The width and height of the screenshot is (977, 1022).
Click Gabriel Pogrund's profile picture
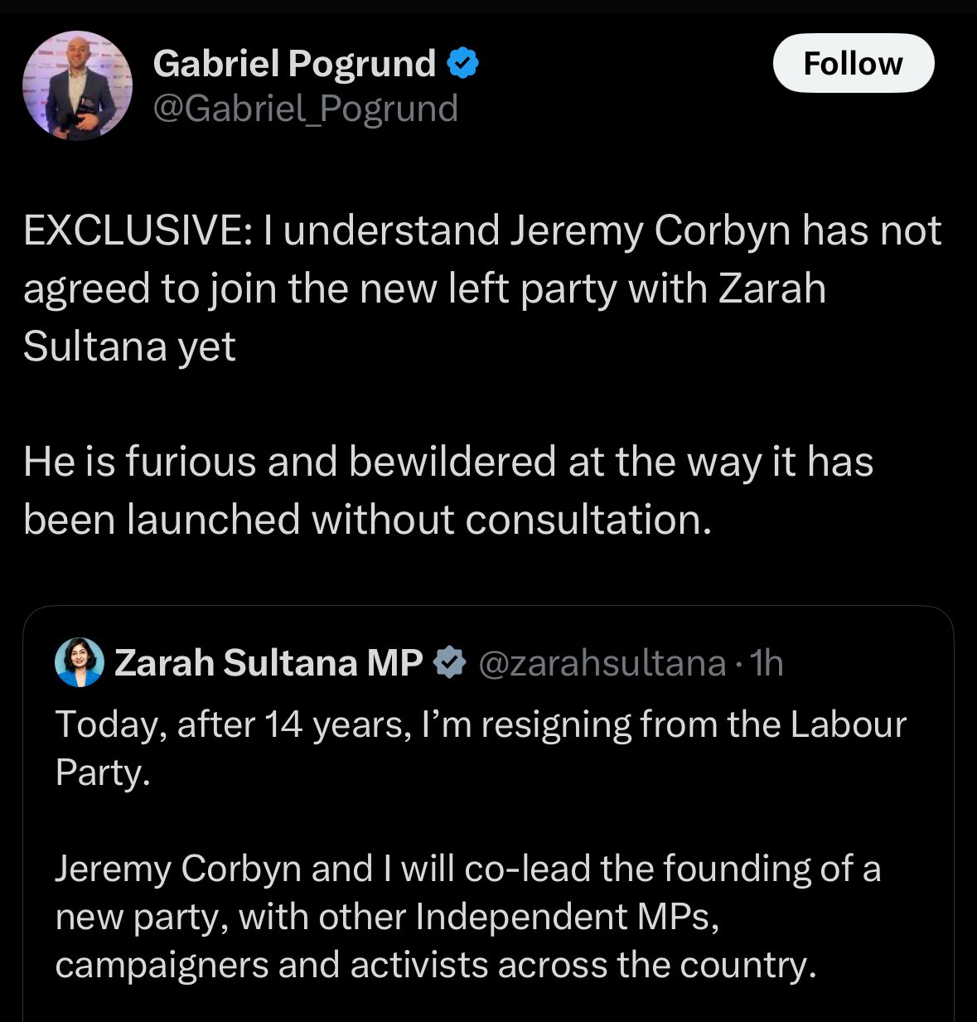pyautogui.click(x=77, y=85)
